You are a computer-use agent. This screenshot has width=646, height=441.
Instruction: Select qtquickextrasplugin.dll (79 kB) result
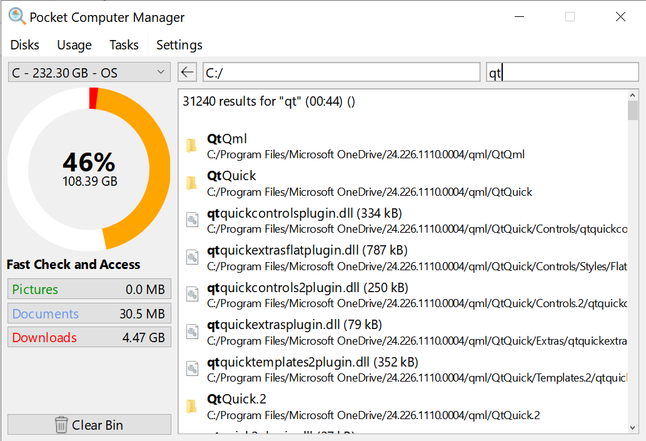point(294,325)
